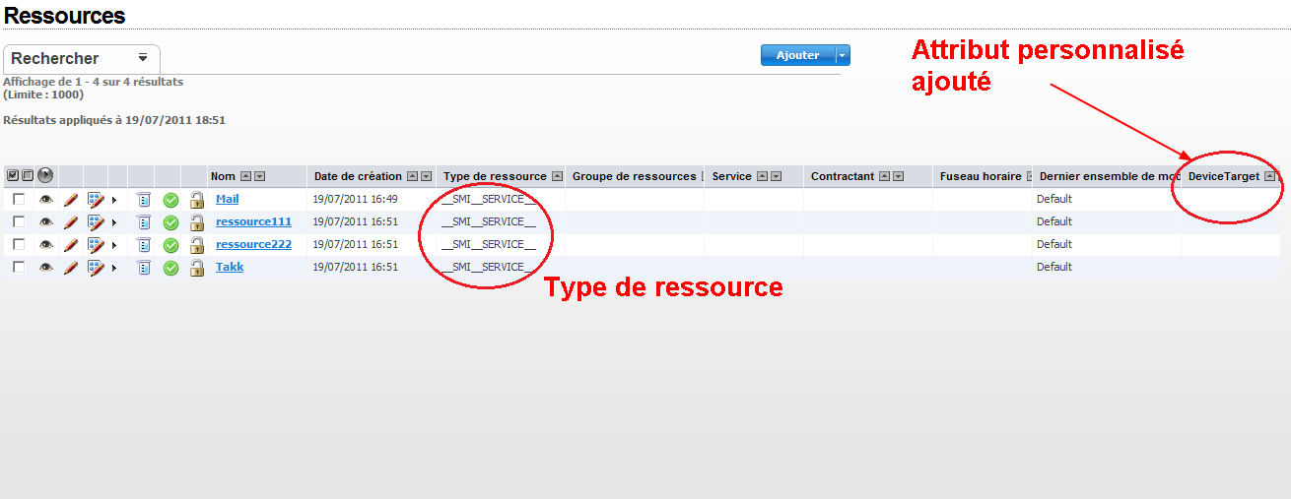
Task: Tick the checkbox for ressource222 row
Action: pyautogui.click(x=19, y=244)
